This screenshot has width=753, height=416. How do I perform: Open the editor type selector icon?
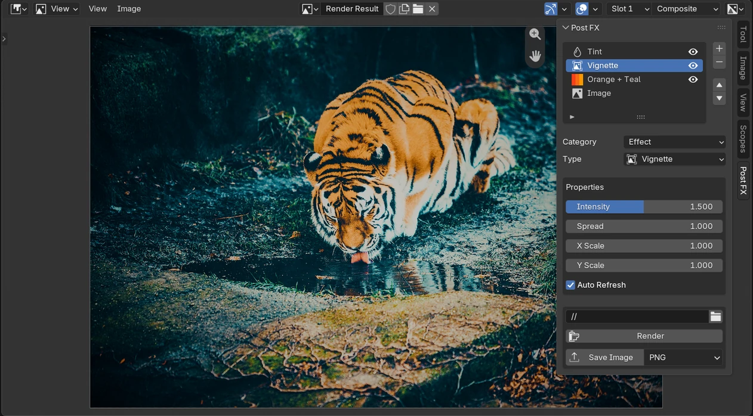point(18,9)
